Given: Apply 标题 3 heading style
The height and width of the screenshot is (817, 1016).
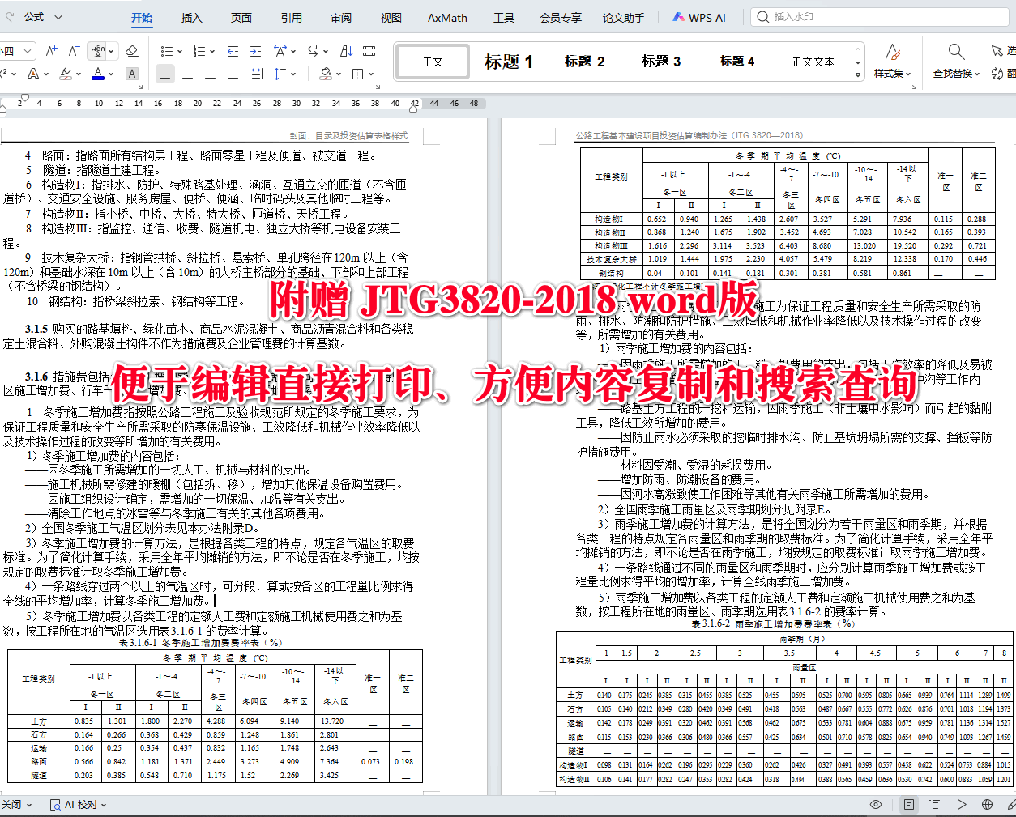Looking at the screenshot, I should [x=661, y=62].
